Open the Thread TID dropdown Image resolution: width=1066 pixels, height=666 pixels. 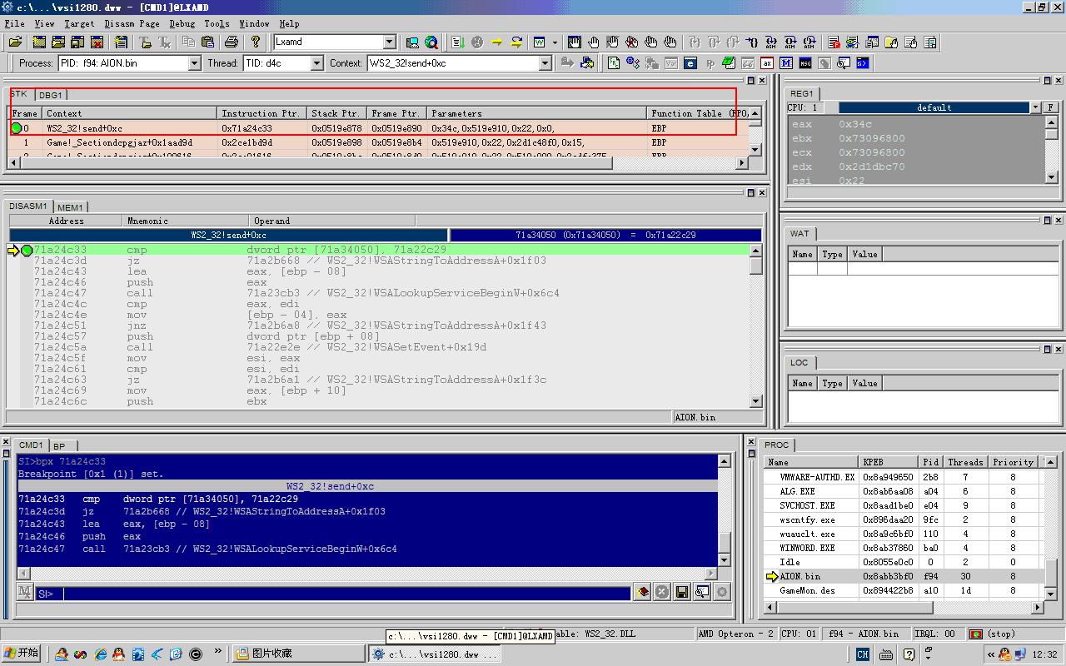point(316,63)
